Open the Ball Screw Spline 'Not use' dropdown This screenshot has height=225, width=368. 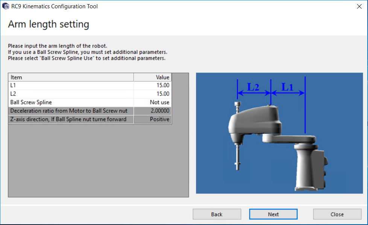pyautogui.click(x=152, y=102)
